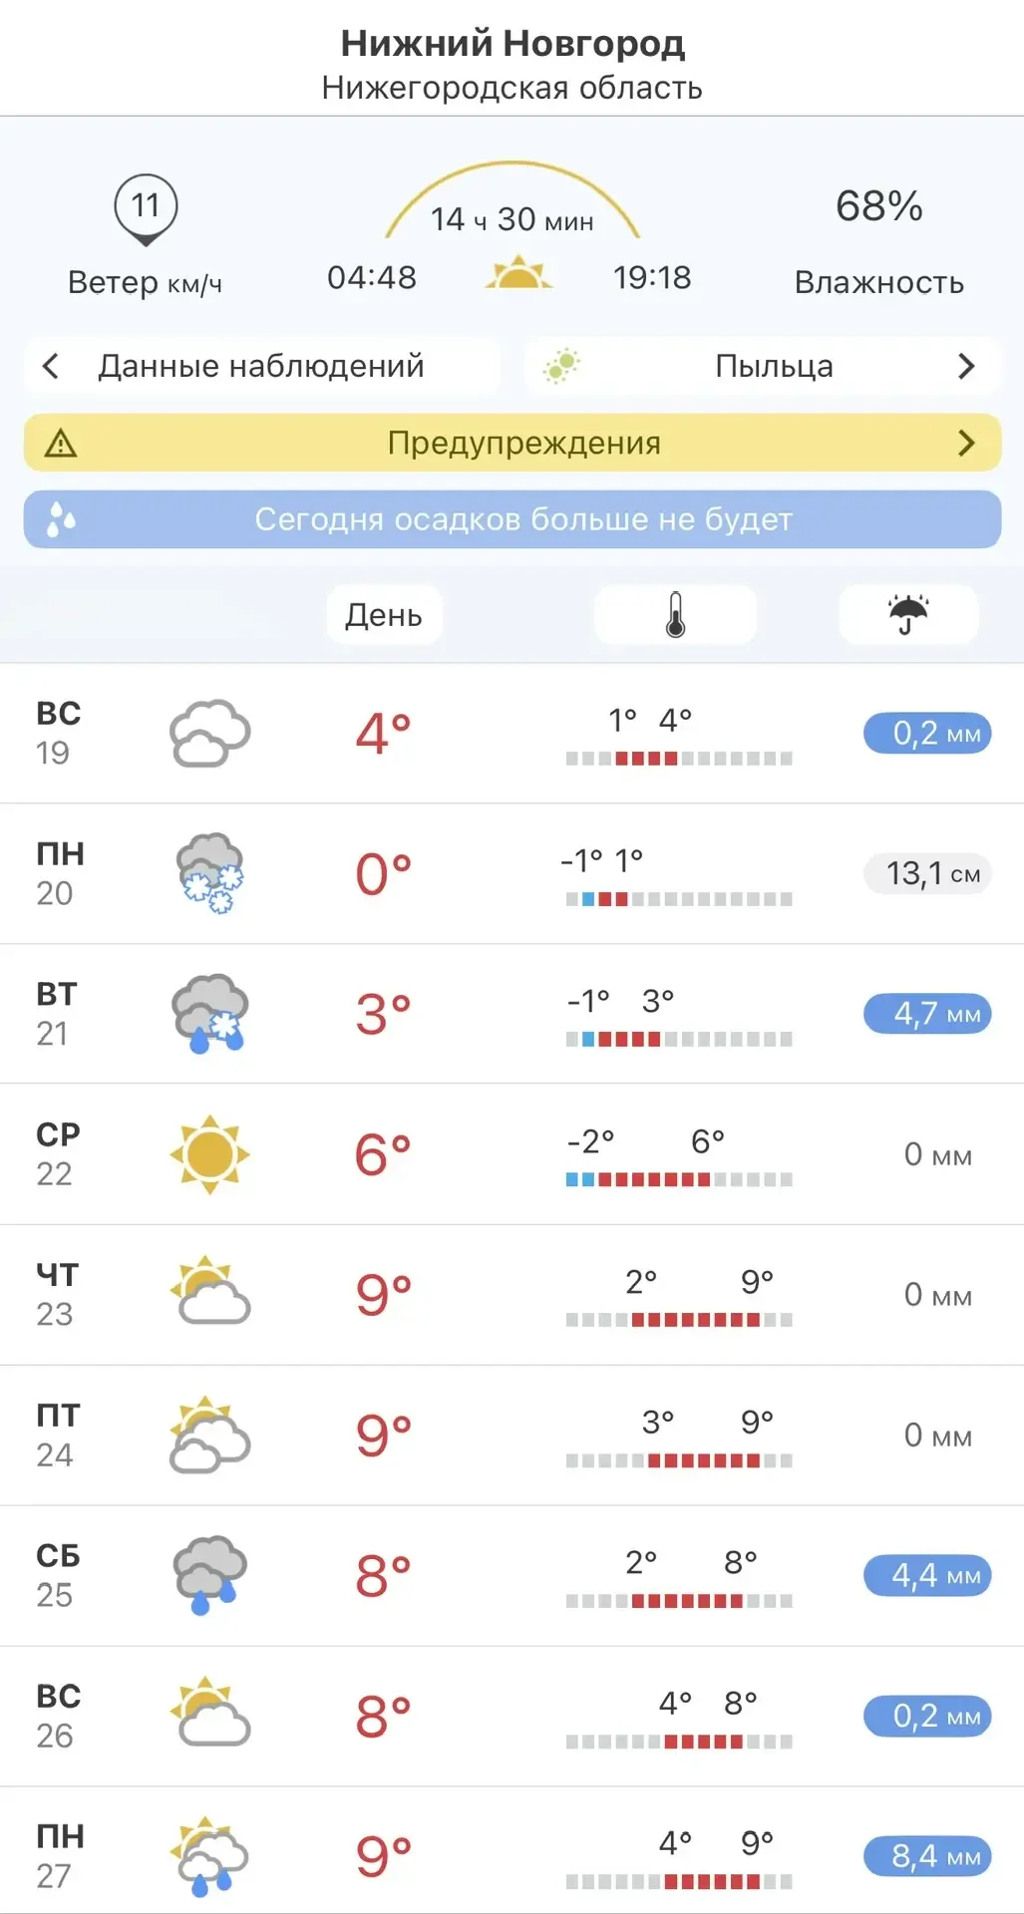The width and height of the screenshot is (1024, 1914).
Task: Toggle the thermometer temperature column
Action: [x=675, y=615]
